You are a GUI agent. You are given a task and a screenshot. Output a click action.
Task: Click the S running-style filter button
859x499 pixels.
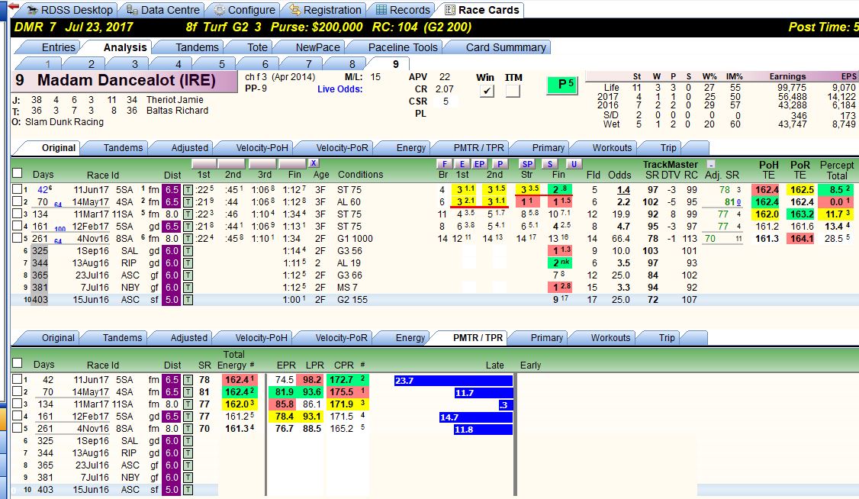tap(549, 164)
